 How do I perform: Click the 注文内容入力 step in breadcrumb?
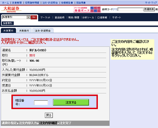pyautogui.click(x=28, y=123)
